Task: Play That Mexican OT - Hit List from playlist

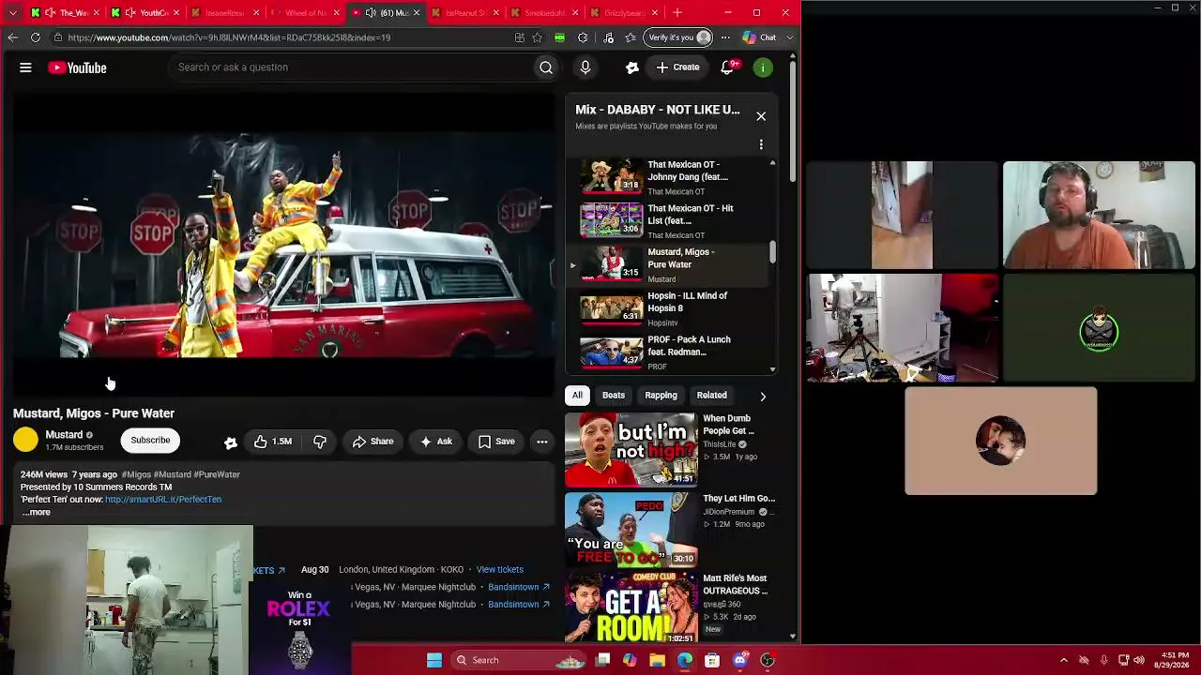Action: click(669, 220)
